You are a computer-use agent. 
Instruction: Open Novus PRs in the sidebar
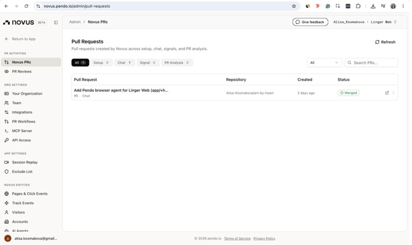tap(31, 62)
